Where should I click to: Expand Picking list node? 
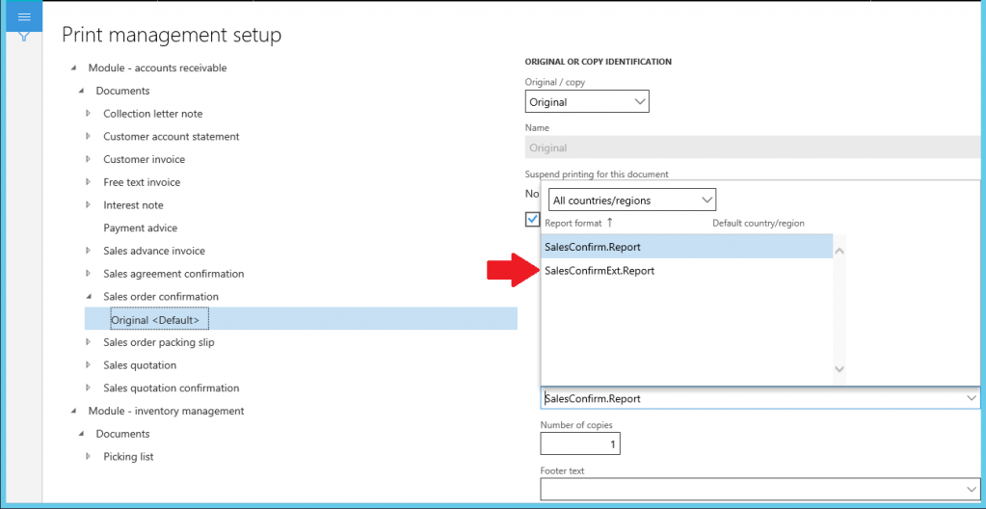(89, 457)
